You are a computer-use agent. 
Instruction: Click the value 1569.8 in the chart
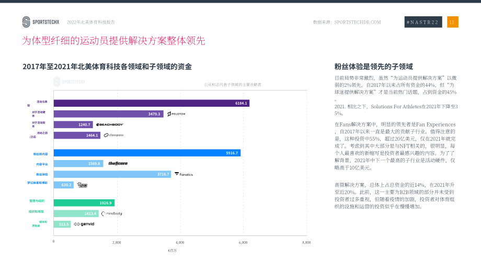click(x=94, y=164)
